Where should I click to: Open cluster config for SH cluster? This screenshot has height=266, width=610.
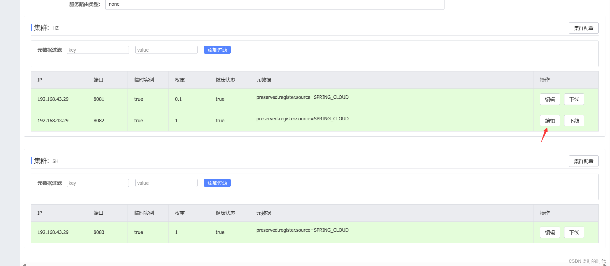pos(583,161)
